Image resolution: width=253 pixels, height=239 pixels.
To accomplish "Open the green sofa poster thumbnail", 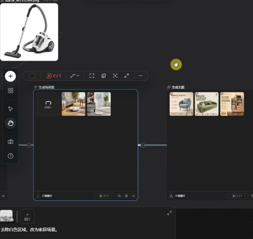I will tap(207, 104).
